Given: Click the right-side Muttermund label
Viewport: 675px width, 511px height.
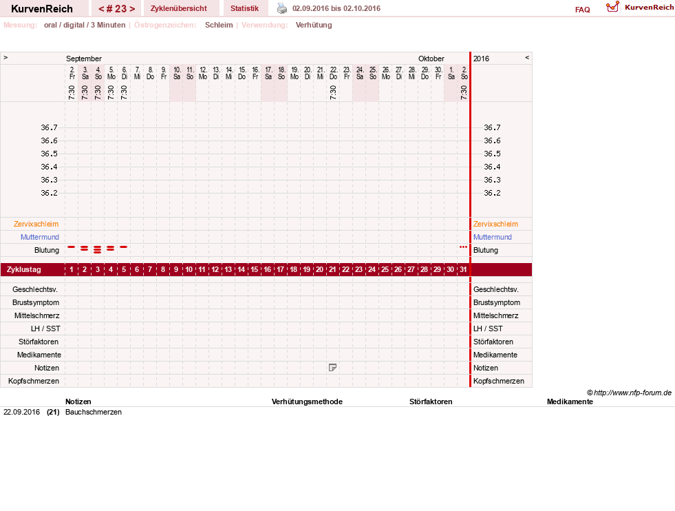Looking at the screenshot, I should tap(493, 237).
